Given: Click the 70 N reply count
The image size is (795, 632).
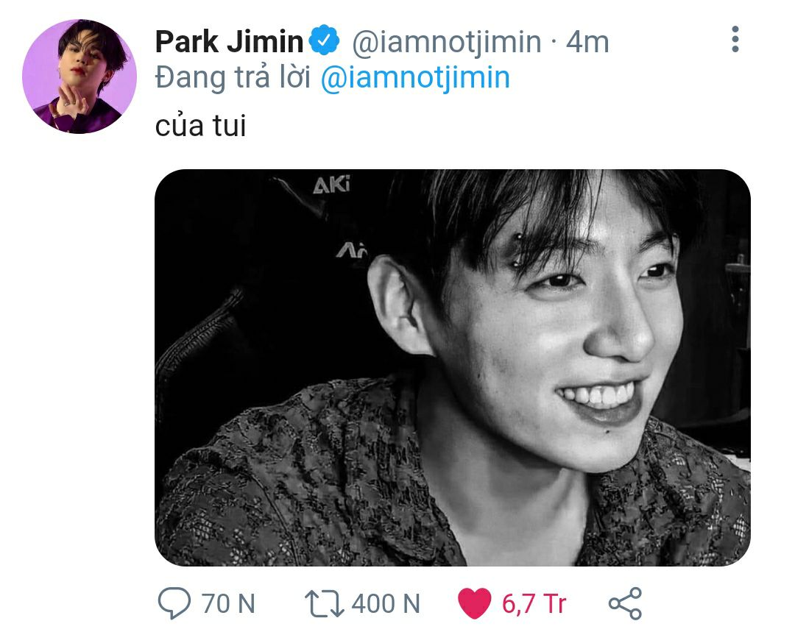Looking at the screenshot, I should [228, 604].
